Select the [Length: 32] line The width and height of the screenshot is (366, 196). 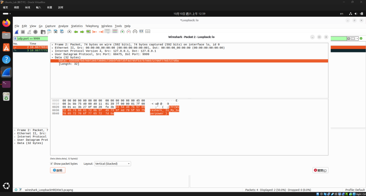tap(69, 64)
